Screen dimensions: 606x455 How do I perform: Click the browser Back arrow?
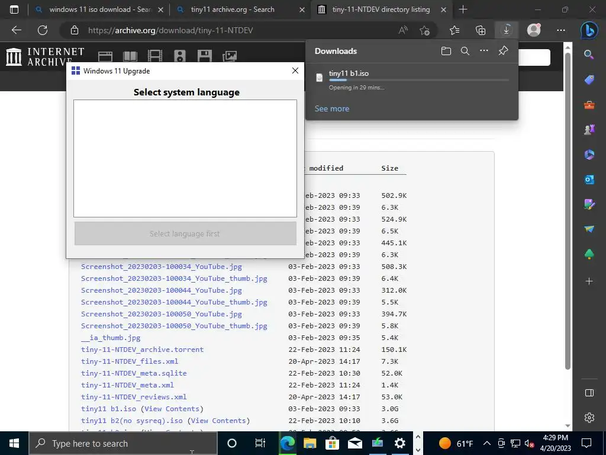(16, 30)
